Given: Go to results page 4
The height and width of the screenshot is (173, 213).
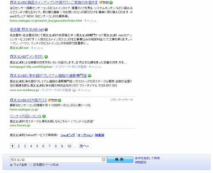Looking at the screenshot, I should point(31,146).
